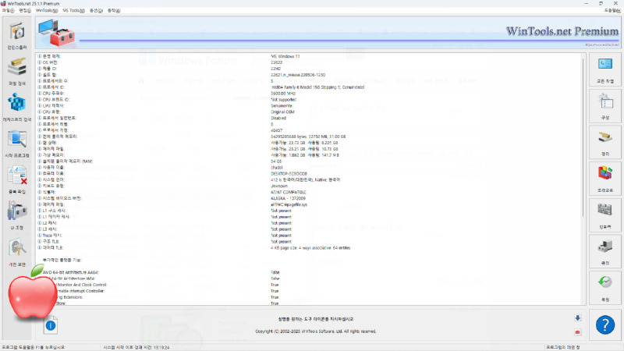Click the colorful blocks icon in right panel

[605, 179]
